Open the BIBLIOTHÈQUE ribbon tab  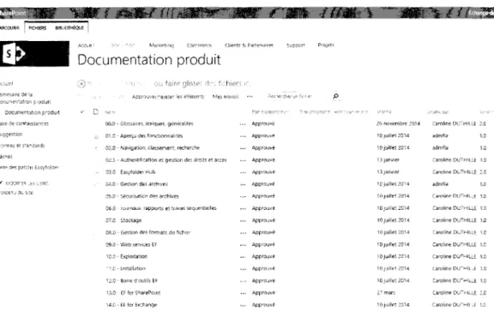click(69, 27)
